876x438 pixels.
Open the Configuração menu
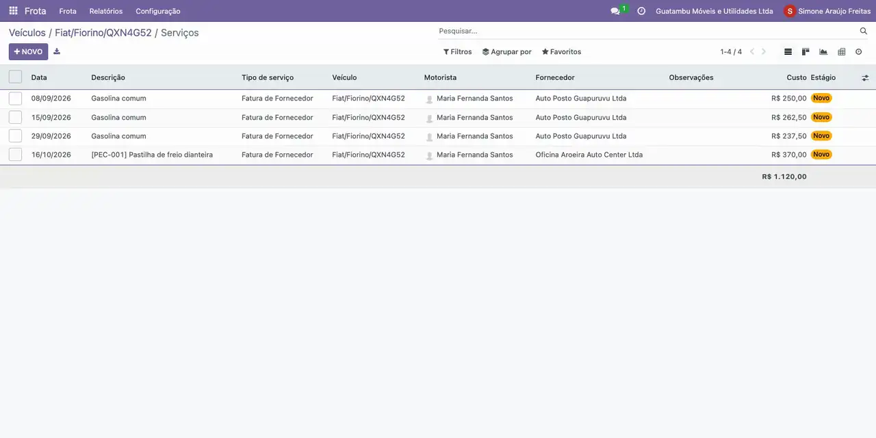(x=158, y=11)
